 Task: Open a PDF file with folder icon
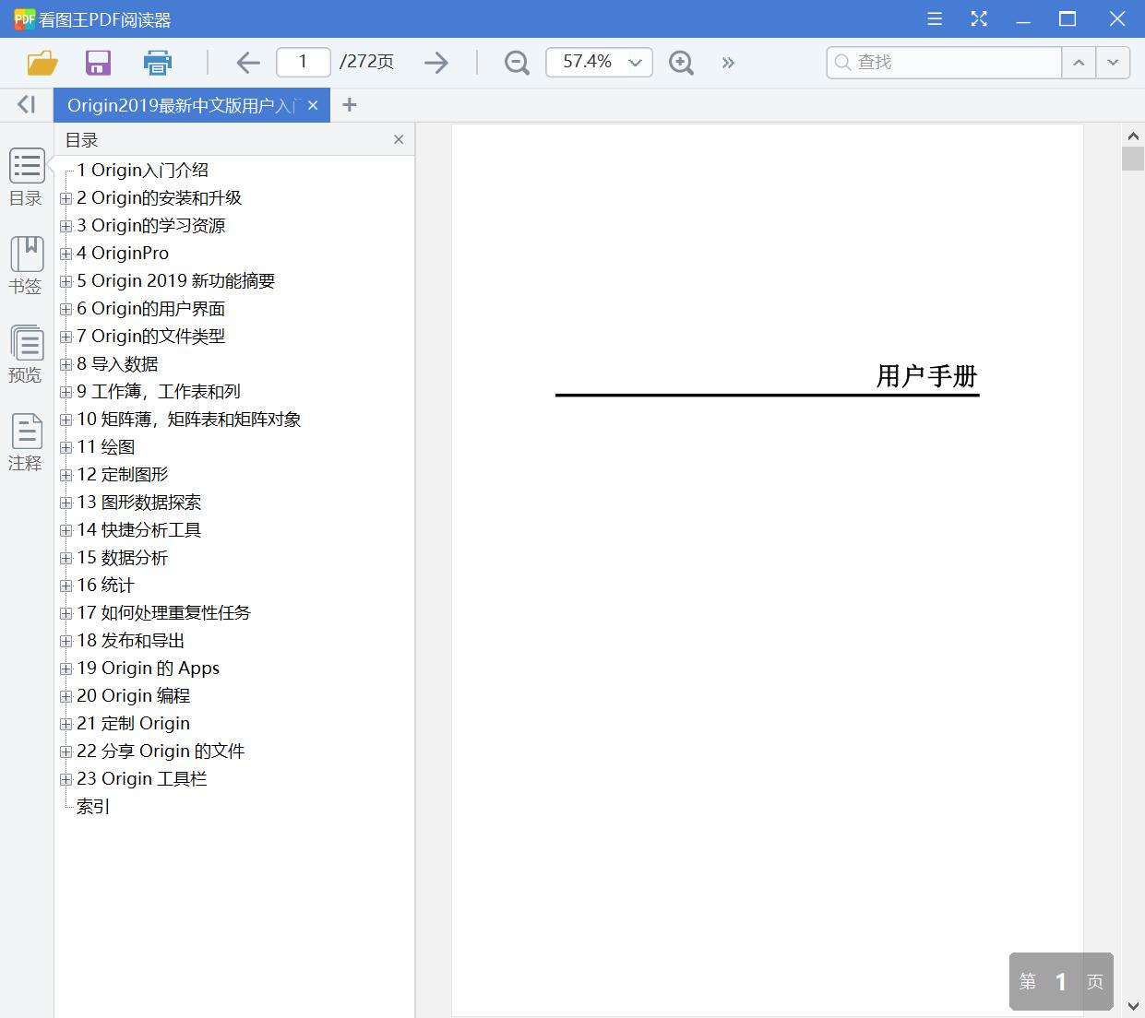point(42,63)
